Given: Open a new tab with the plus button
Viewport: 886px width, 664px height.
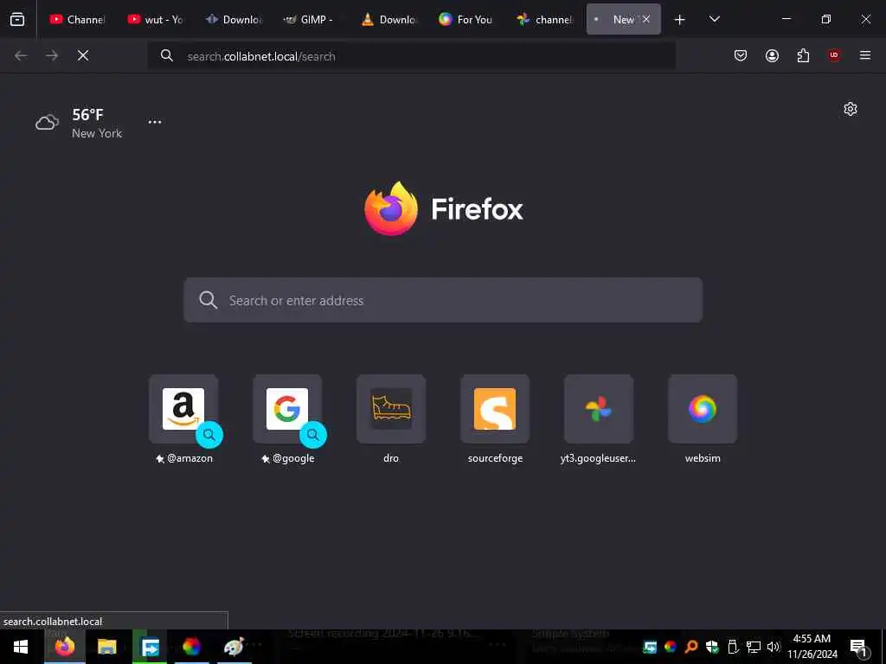Looking at the screenshot, I should coord(680,20).
